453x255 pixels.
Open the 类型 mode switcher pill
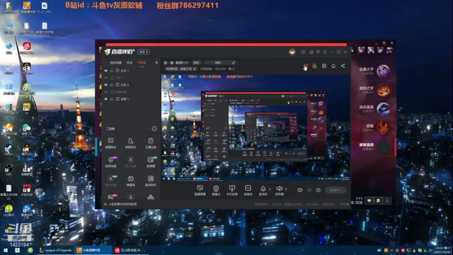point(143,52)
